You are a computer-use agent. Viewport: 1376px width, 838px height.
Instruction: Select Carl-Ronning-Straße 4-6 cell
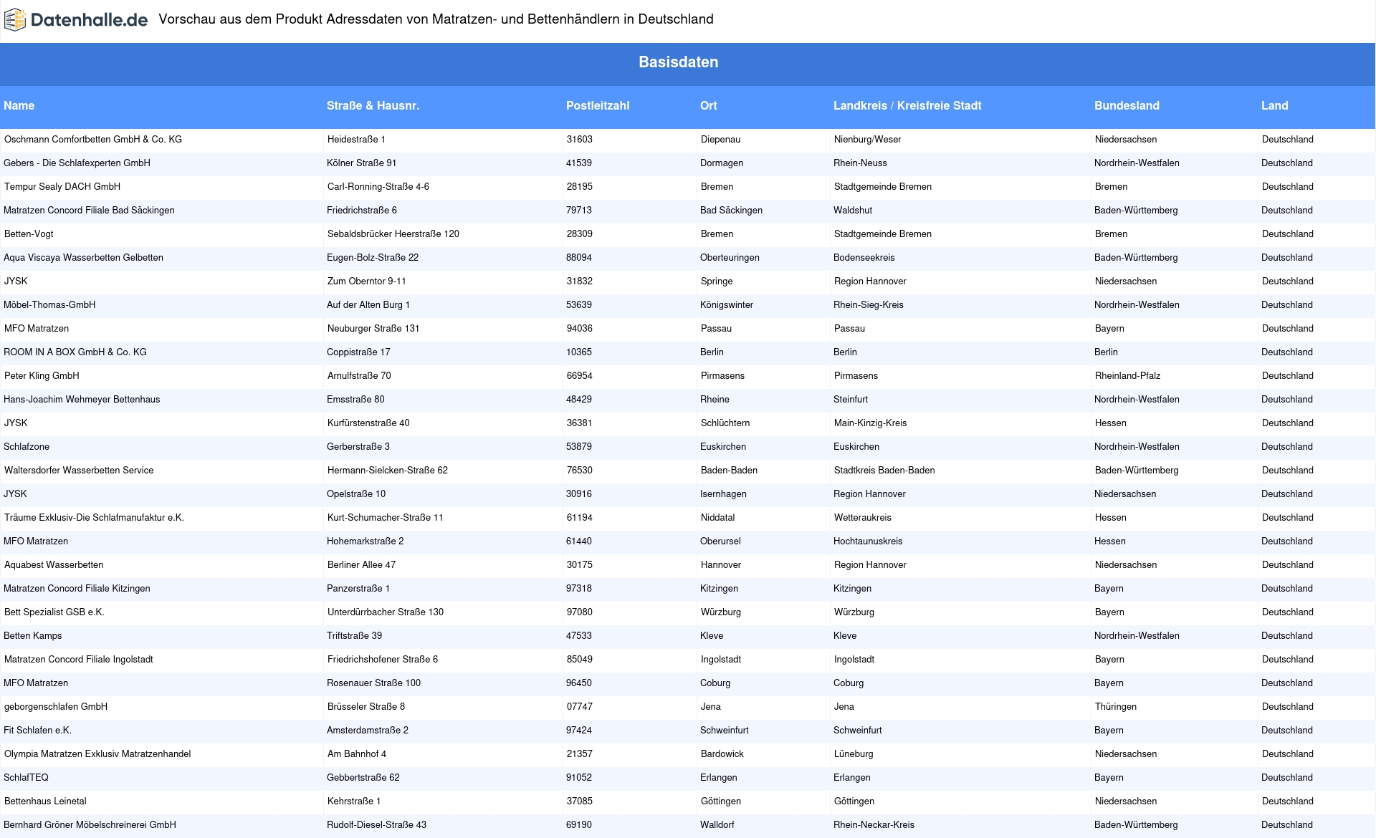[x=378, y=187]
